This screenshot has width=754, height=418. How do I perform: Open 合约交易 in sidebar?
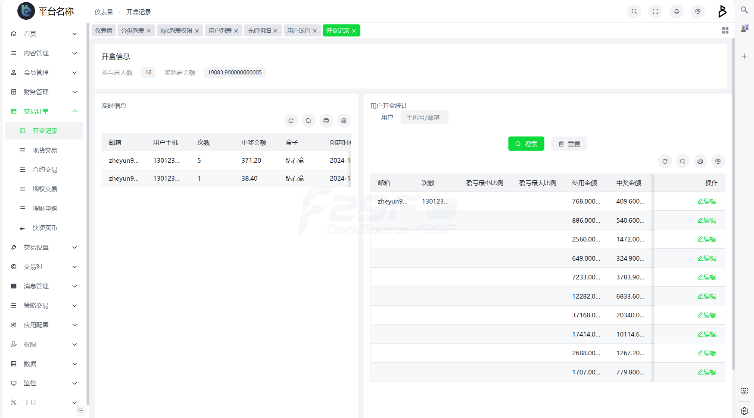pos(45,170)
